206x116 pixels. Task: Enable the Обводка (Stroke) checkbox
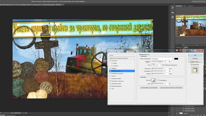pyautogui.click(x=110, y=68)
